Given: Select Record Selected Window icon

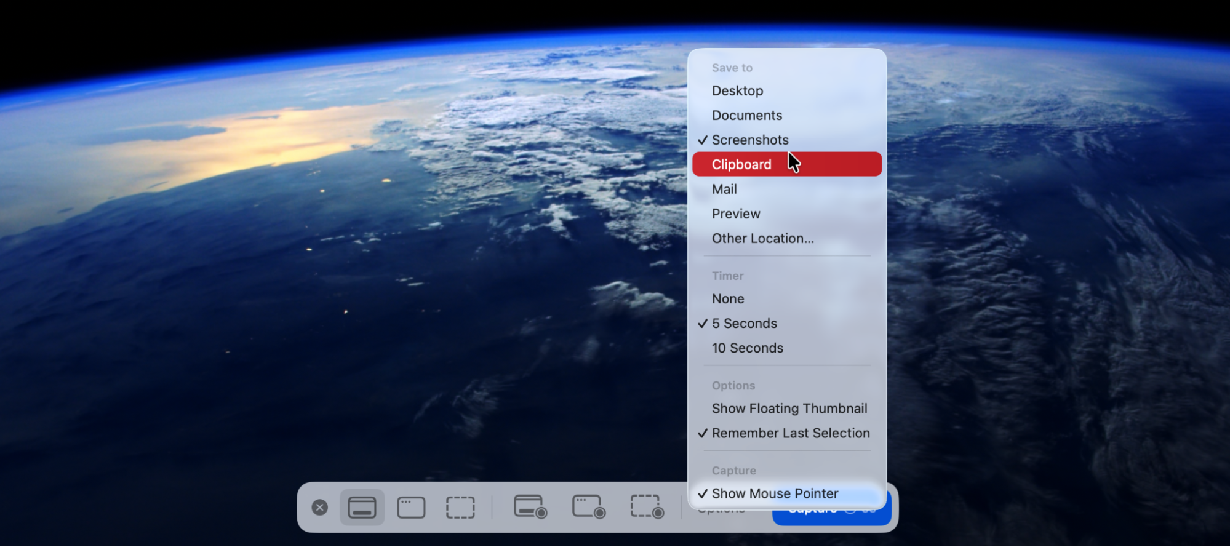Looking at the screenshot, I should point(589,506).
